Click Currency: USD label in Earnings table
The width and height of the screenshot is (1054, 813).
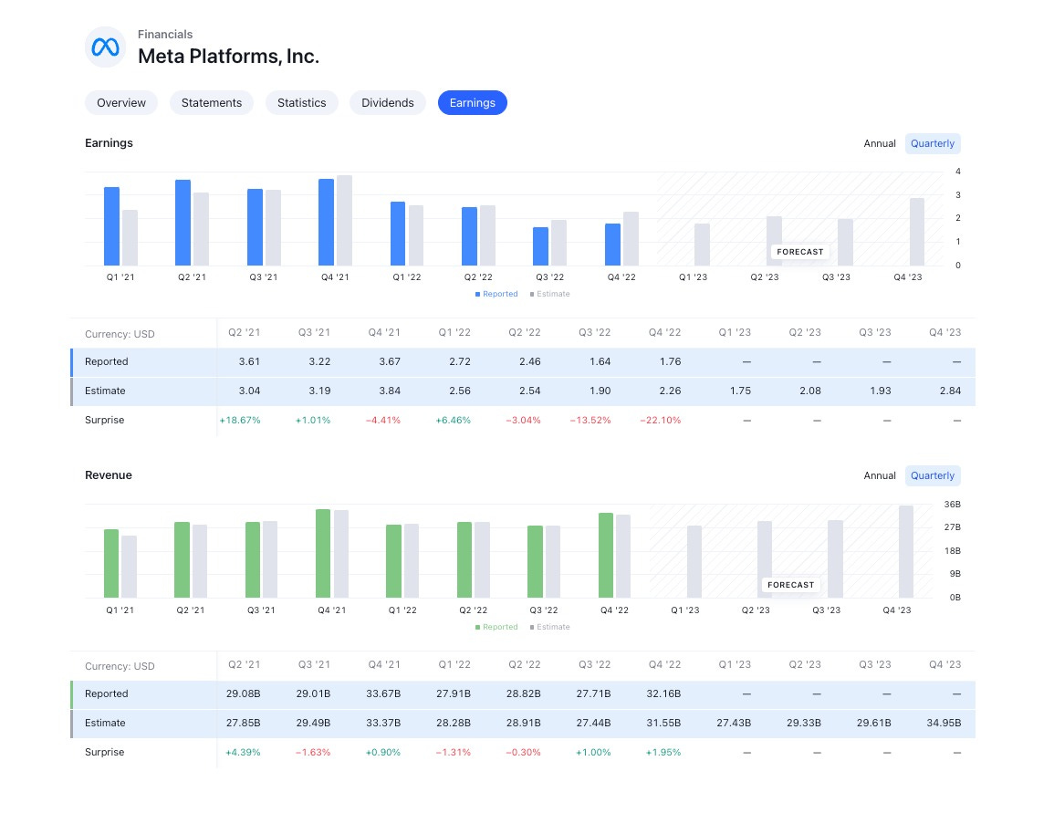pyautogui.click(x=120, y=335)
